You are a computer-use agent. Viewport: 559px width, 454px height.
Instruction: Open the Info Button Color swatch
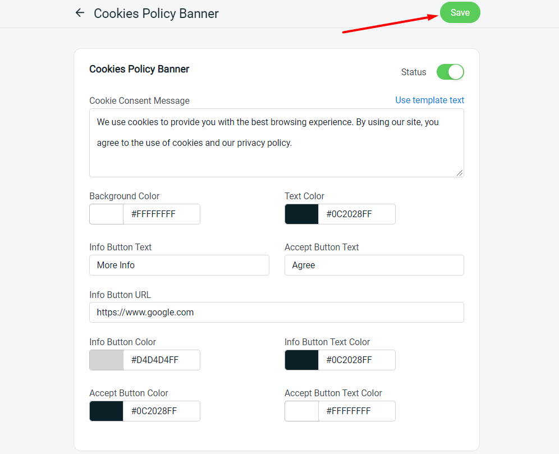pos(107,360)
